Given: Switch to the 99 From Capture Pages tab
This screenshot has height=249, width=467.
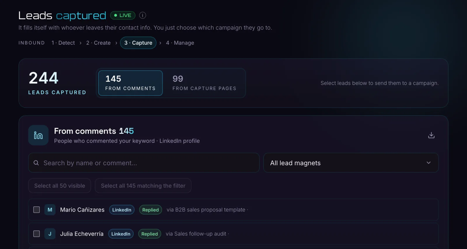Looking at the screenshot, I should click(x=204, y=83).
